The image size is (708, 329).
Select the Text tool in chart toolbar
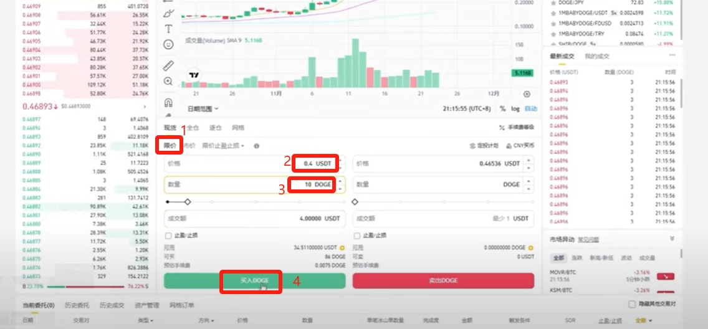click(x=168, y=29)
